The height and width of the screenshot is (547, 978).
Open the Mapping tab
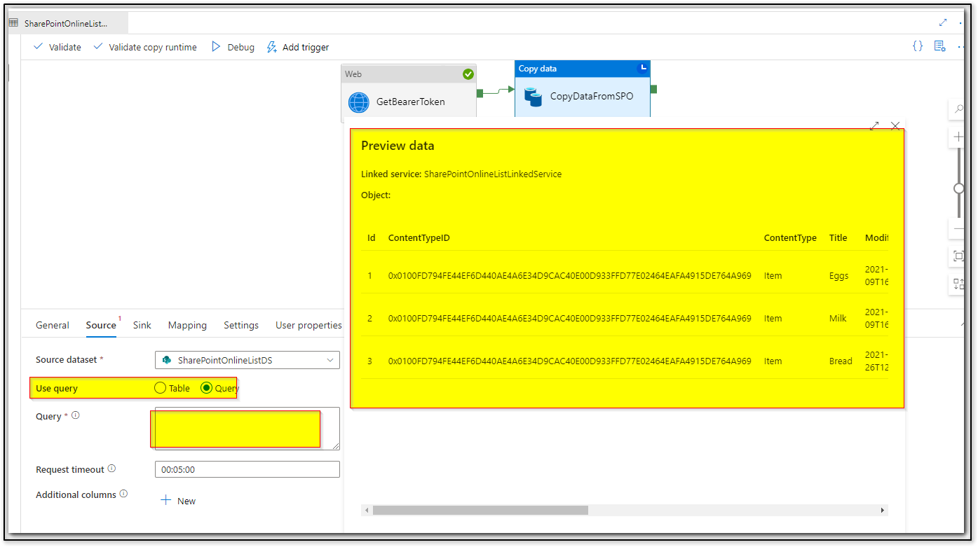(x=187, y=325)
